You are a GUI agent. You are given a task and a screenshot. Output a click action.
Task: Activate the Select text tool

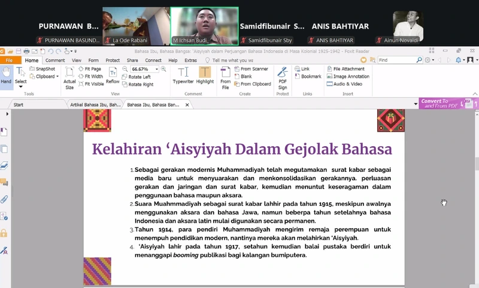20,77
